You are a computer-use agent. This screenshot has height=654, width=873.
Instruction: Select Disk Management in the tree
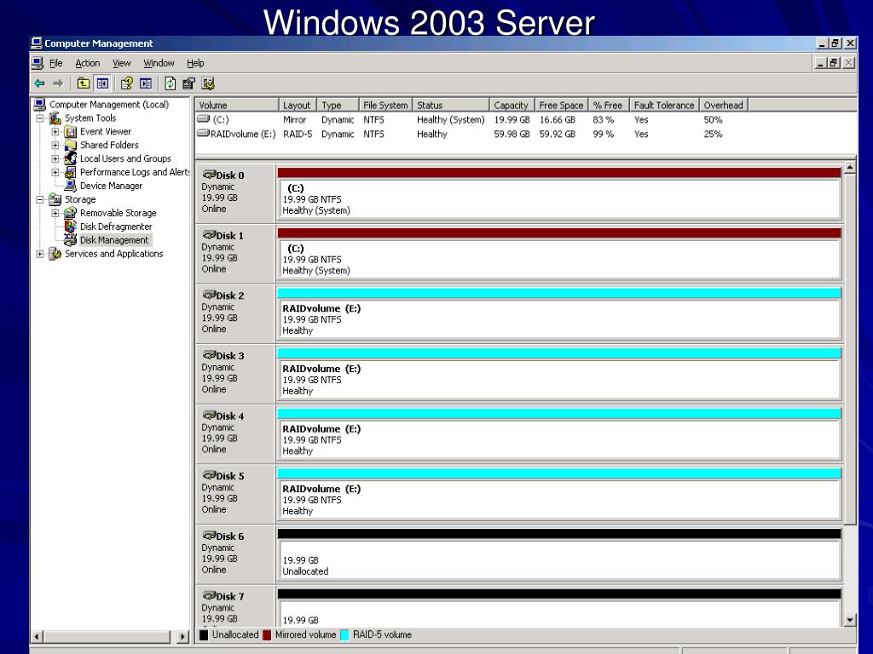click(x=114, y=240)
